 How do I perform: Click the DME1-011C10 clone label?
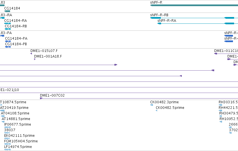click(226, 51)
